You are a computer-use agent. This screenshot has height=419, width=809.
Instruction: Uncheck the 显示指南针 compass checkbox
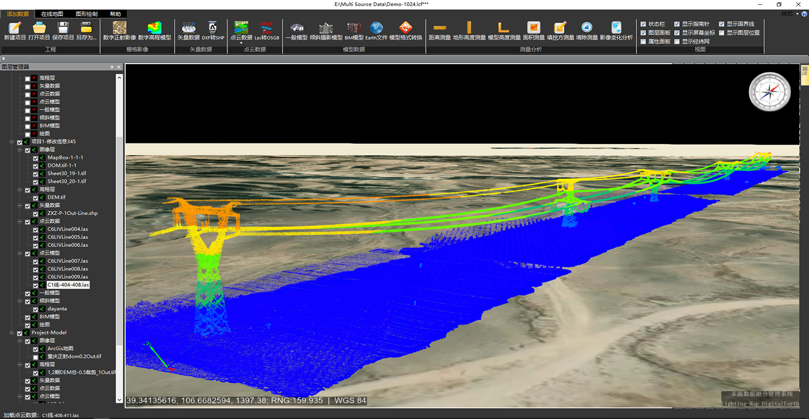677,24
